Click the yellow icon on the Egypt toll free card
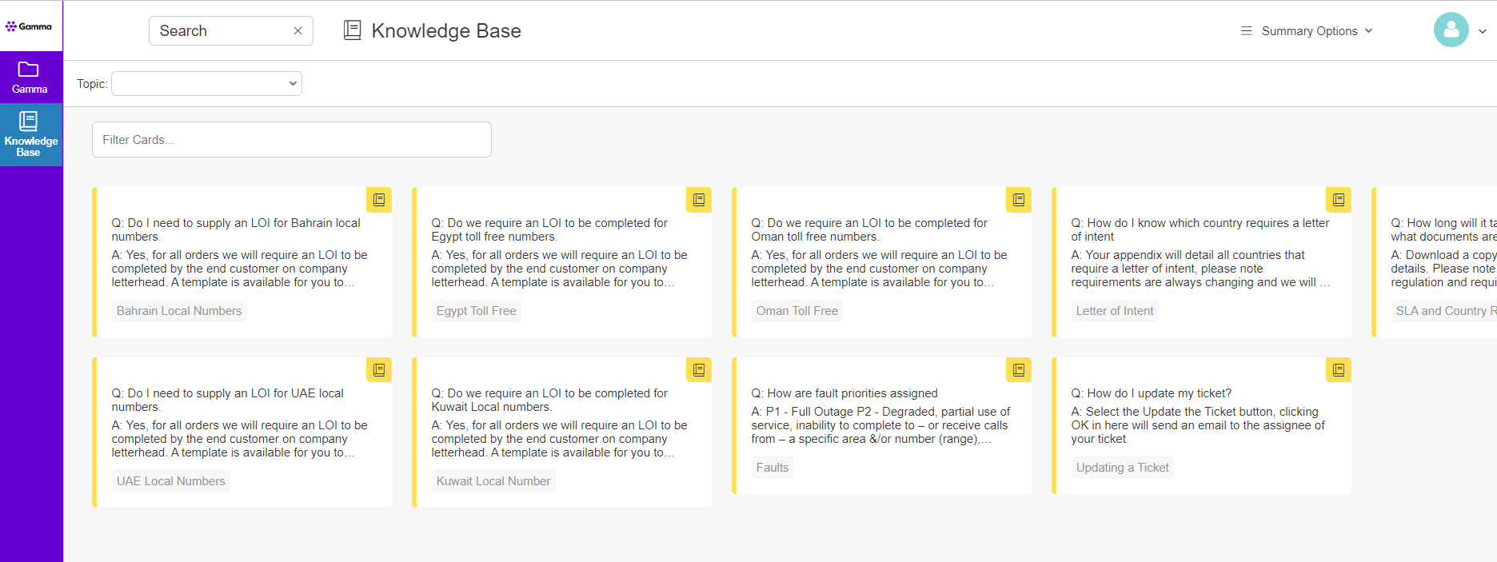This screenshot has height=562, width=1497. (x=699, y=200)
